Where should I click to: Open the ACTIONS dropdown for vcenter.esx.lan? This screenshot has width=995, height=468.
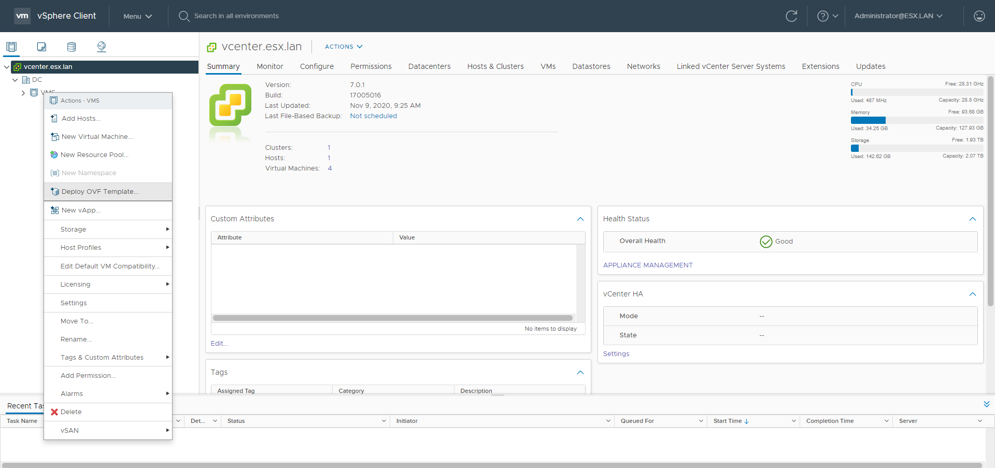click(343, 47)
